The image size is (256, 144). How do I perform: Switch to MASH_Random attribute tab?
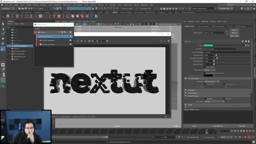point(203,26)
